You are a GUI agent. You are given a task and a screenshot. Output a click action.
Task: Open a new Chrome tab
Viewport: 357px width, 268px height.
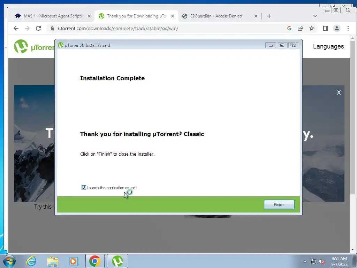(269, 16)
